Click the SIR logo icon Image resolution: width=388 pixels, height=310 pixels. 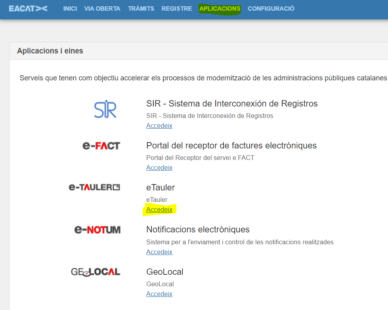click(x=105, y=109)
